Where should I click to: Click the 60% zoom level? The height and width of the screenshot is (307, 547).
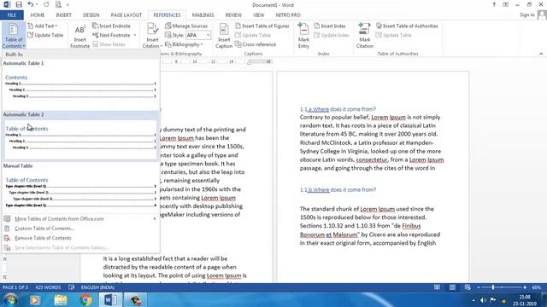click(x=537, y=287)
